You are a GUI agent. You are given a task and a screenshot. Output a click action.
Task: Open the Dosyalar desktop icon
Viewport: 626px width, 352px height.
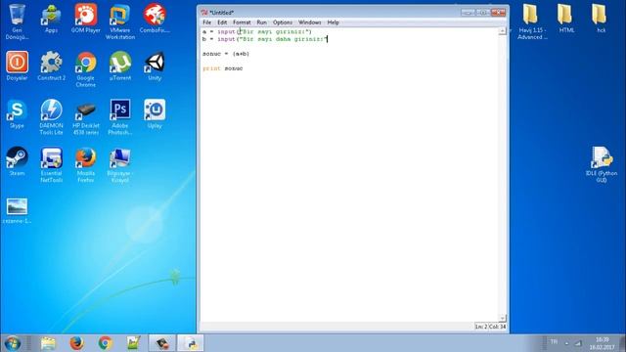(x=17, y=66)
